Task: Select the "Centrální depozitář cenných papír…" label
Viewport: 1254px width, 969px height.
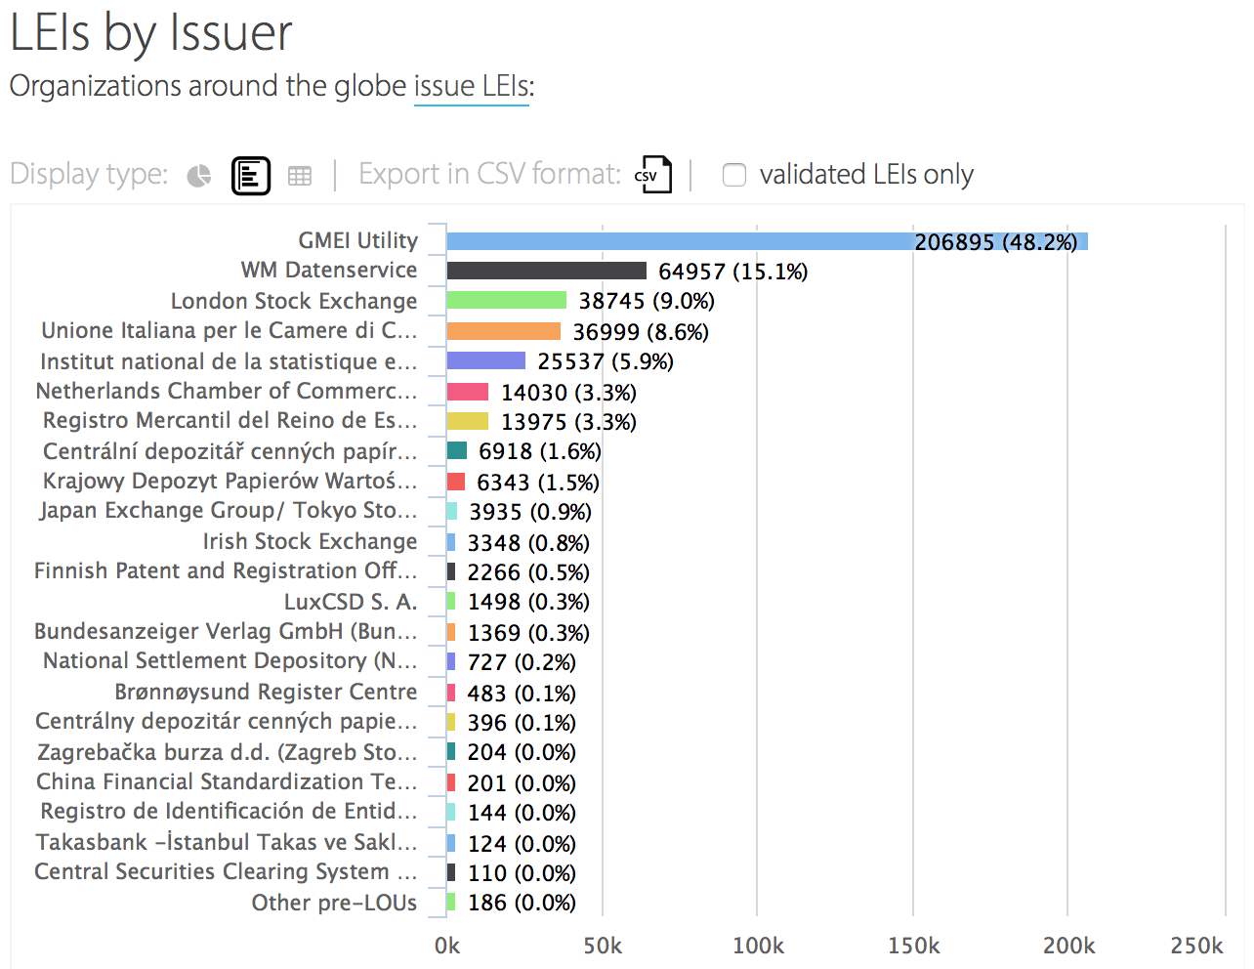Action: (230, 451)
